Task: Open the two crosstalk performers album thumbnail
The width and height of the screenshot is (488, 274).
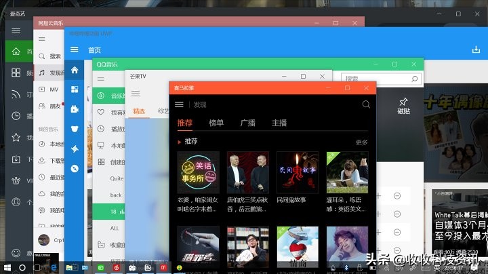Action: pyautogui.click(x=248, y=172)
